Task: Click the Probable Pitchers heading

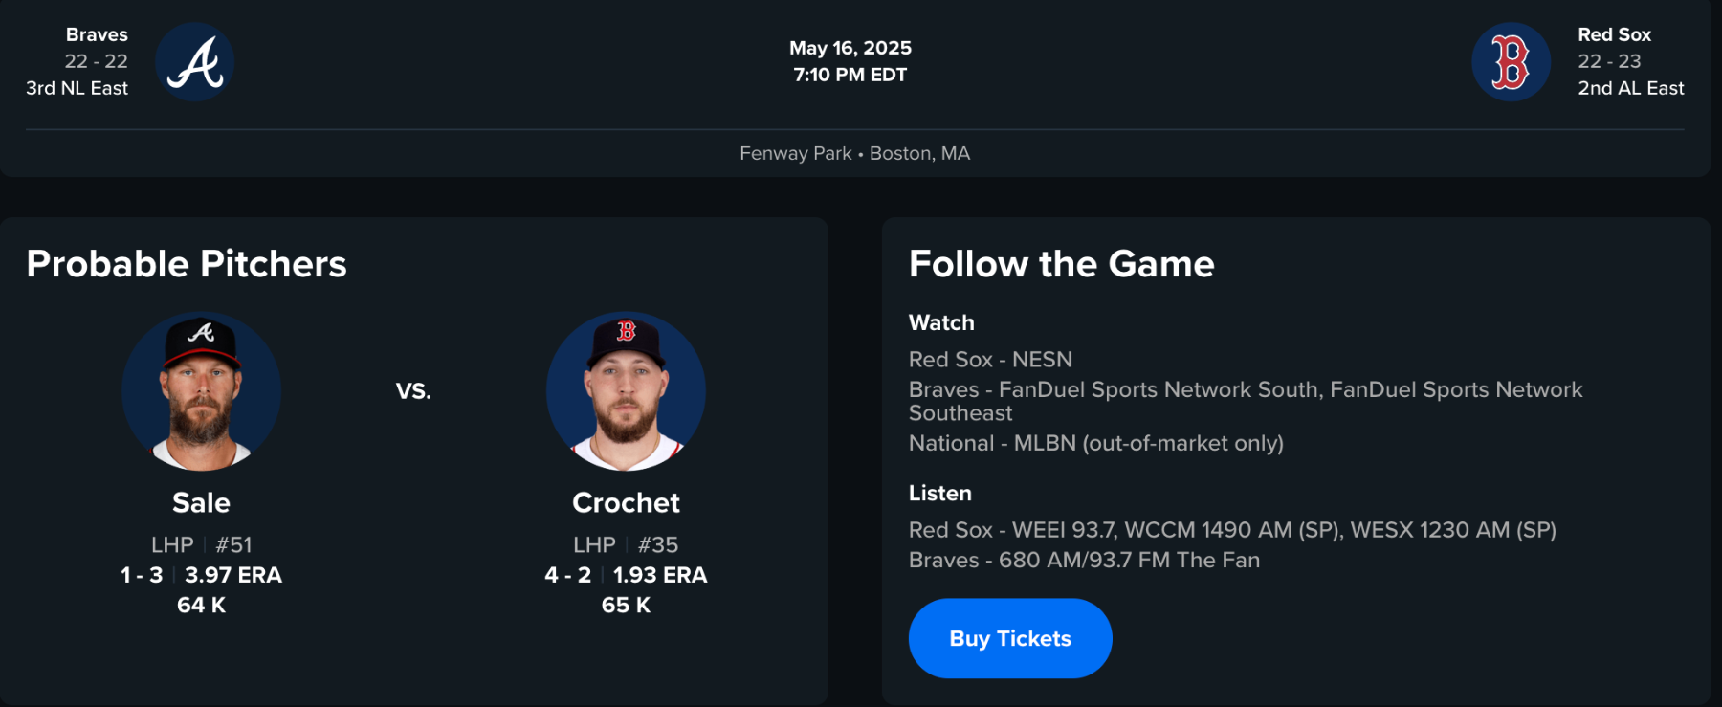Action: pyautogui.click(x=187, y=264)
